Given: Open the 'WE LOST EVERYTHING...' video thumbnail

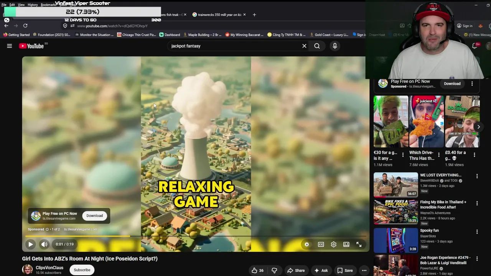Looking at the screenshot, I should 396,185.
